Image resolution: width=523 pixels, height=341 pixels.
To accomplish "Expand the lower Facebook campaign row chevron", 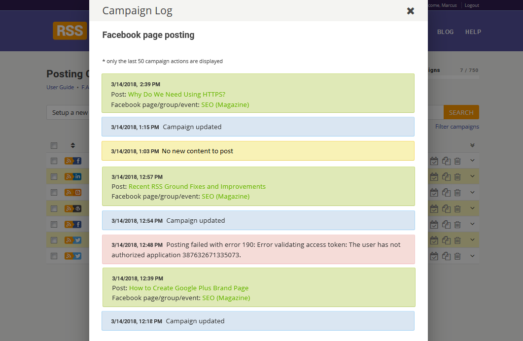I will [472, 224].
